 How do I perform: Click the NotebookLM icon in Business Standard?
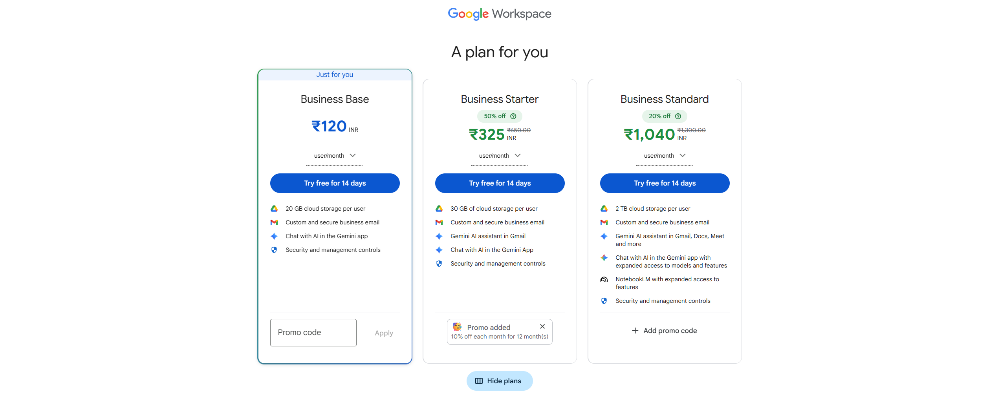(x=604, y=279)
